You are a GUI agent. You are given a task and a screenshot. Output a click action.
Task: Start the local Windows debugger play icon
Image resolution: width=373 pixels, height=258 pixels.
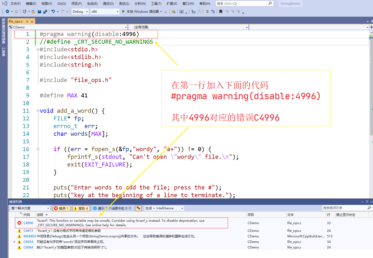coord(123,11)
